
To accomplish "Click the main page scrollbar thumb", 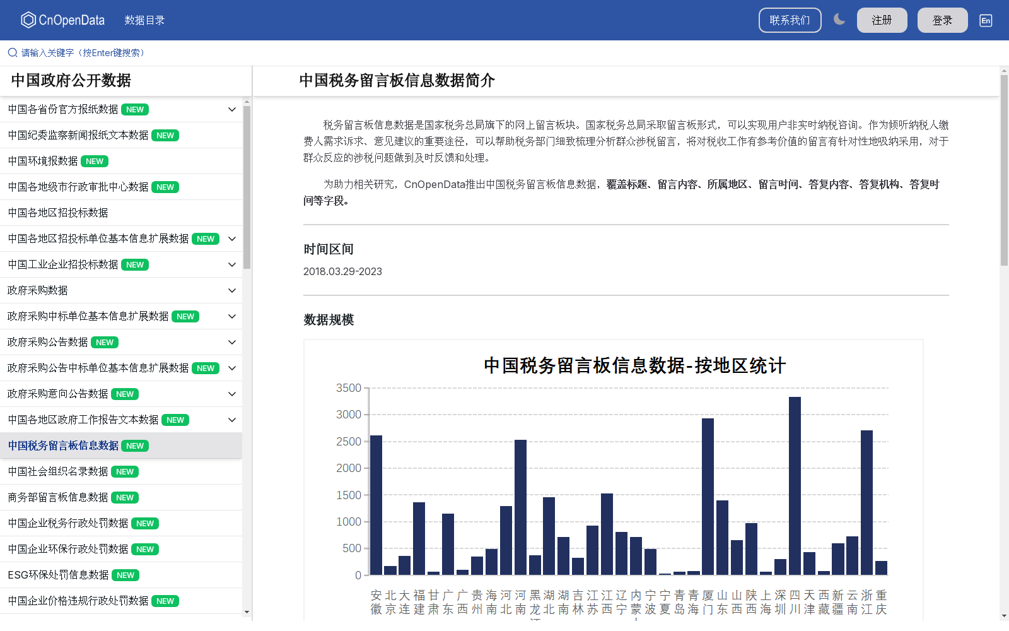I will click(1004, 170).
